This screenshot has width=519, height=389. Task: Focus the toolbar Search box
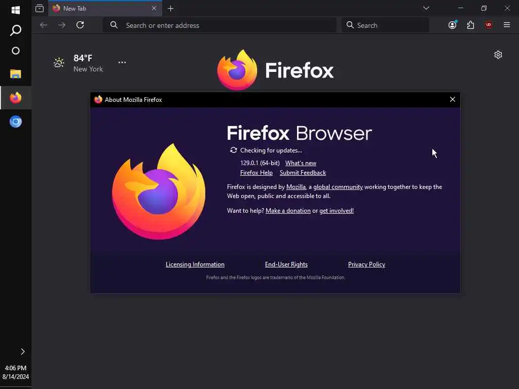pyautogui.click(x=385, y=25)
